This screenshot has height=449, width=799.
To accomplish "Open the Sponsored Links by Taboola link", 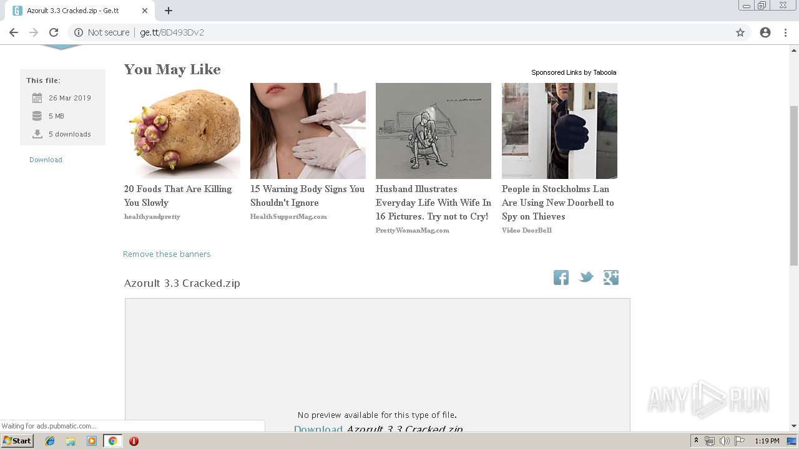I will (574, 72).
